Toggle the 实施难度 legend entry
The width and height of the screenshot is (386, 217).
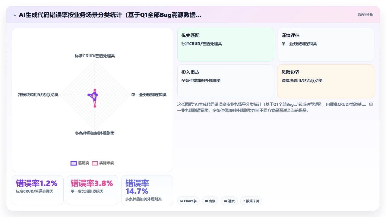pyautogui.click(x=103, y=163)
